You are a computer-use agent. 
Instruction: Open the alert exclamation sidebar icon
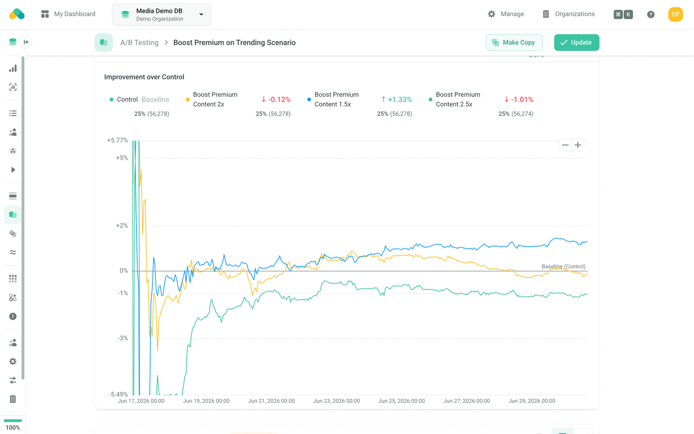point(13,316)
